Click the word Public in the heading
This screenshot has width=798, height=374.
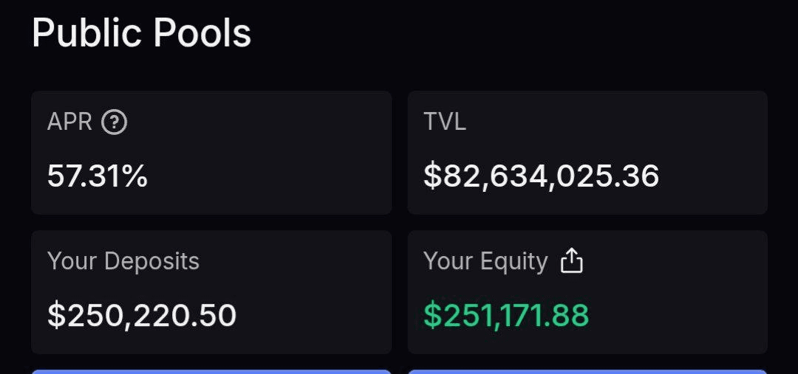tap(86, 33)
